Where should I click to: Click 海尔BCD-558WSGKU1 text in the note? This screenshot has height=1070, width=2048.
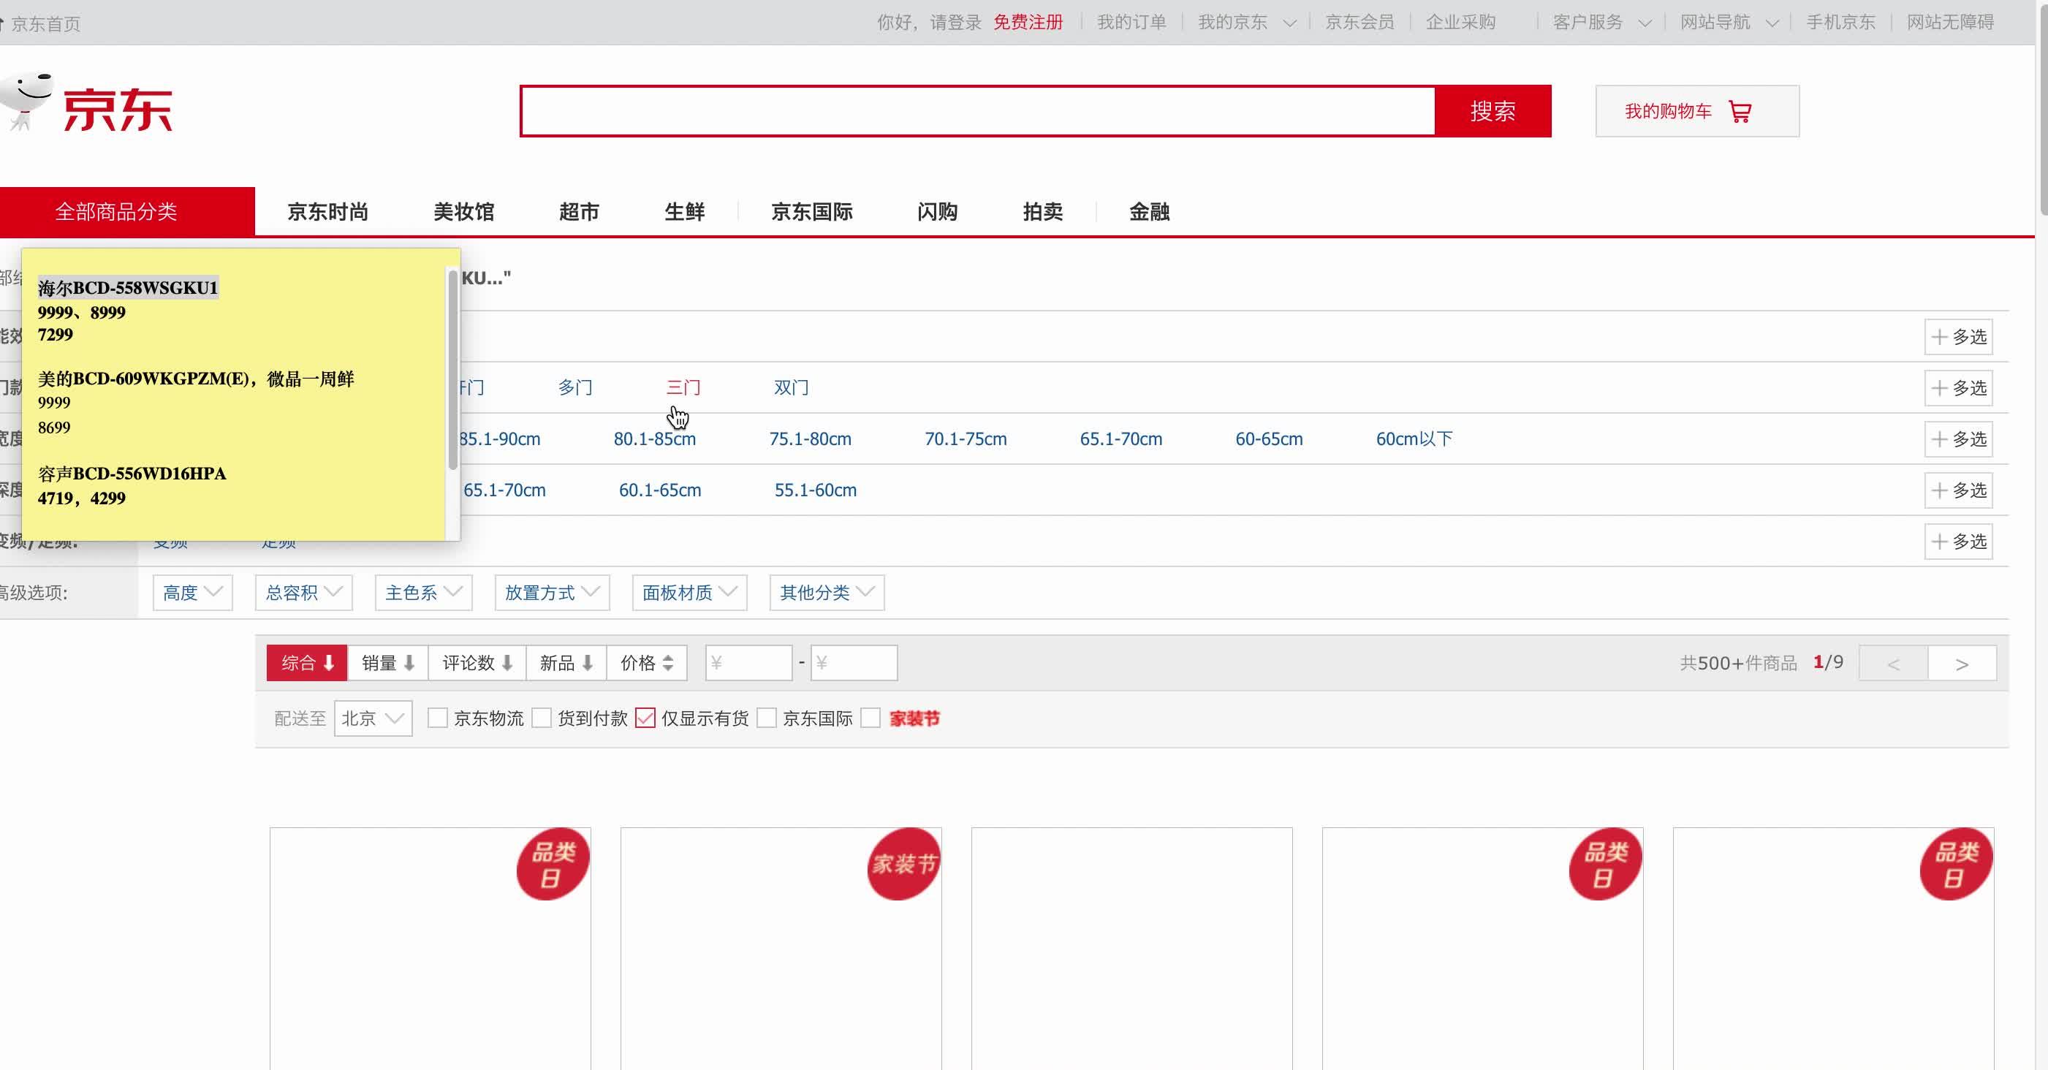point(128,288)
